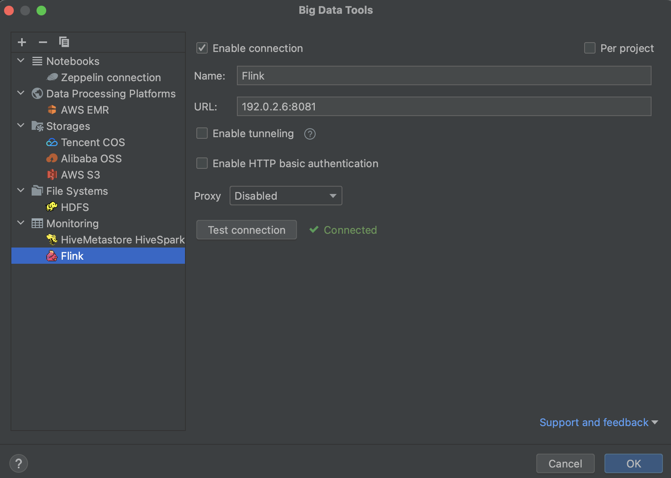Click the tunneling help question mark
The image size is (671, 478).
point(310,133)
